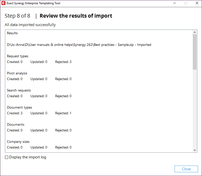This screenshot has height=176, width=202.
Task: Click Rejected: 0 under Company sizes
Action: point(63,147)
